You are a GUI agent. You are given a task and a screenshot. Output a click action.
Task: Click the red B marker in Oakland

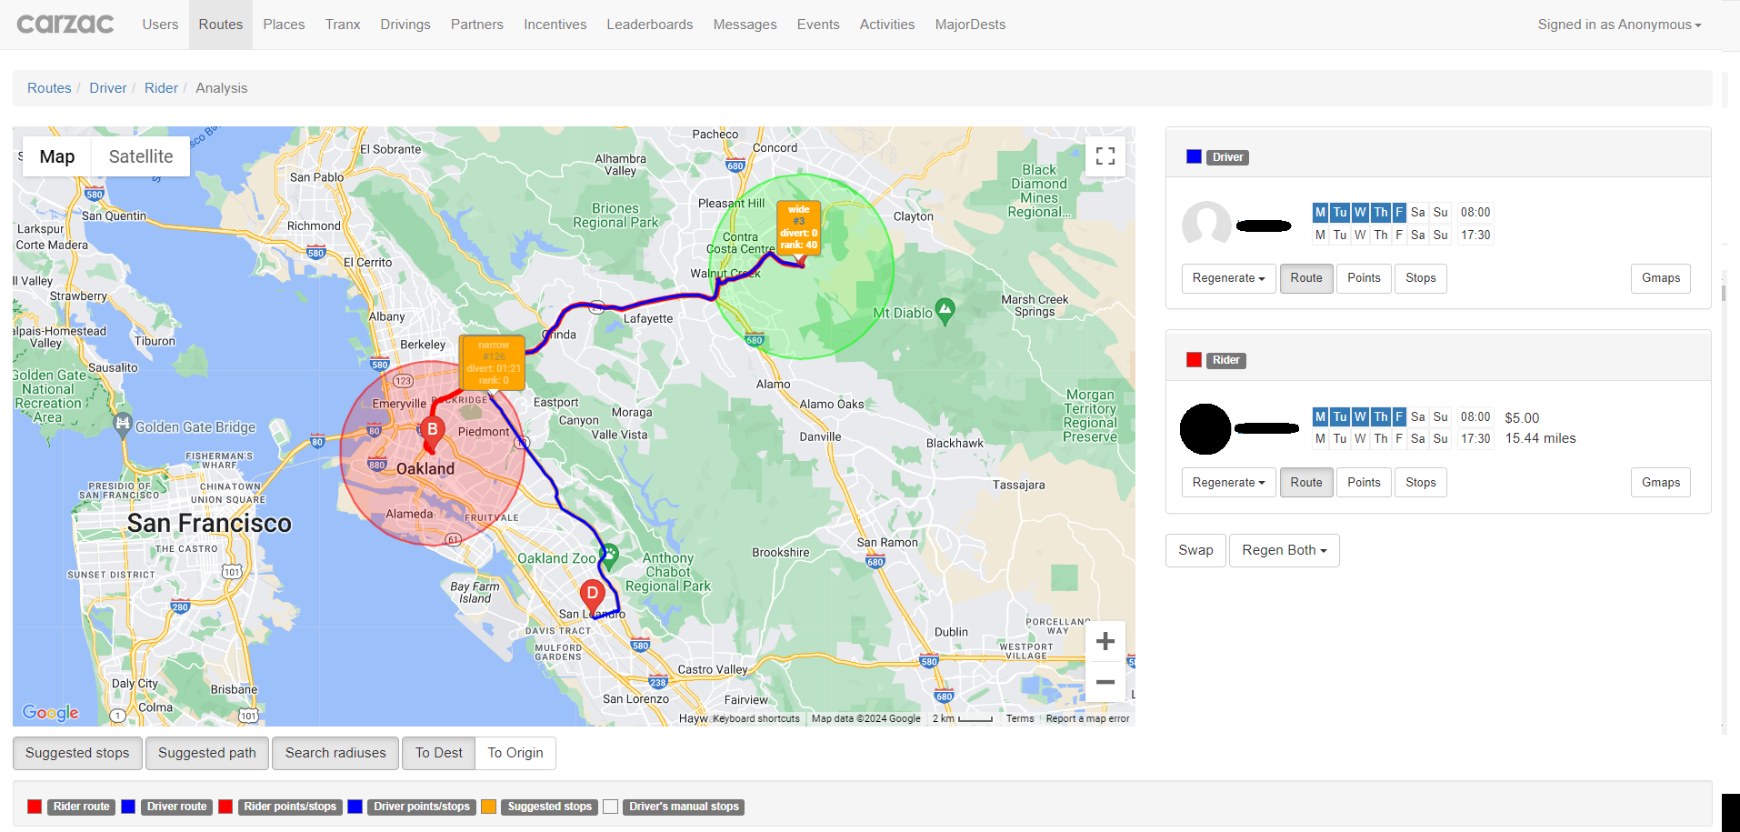pos(433,431)
